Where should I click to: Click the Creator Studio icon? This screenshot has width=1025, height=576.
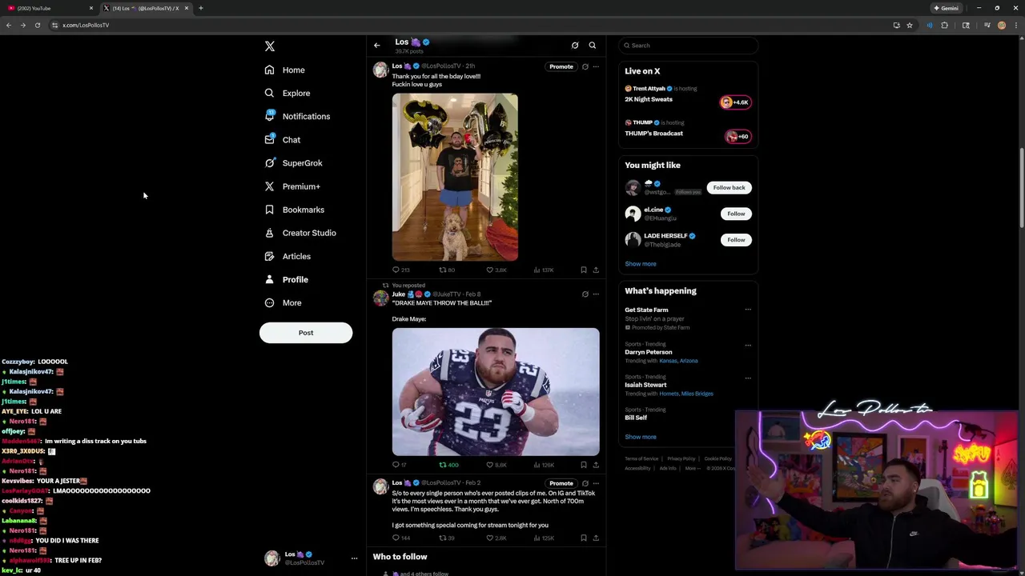[270, 233]
